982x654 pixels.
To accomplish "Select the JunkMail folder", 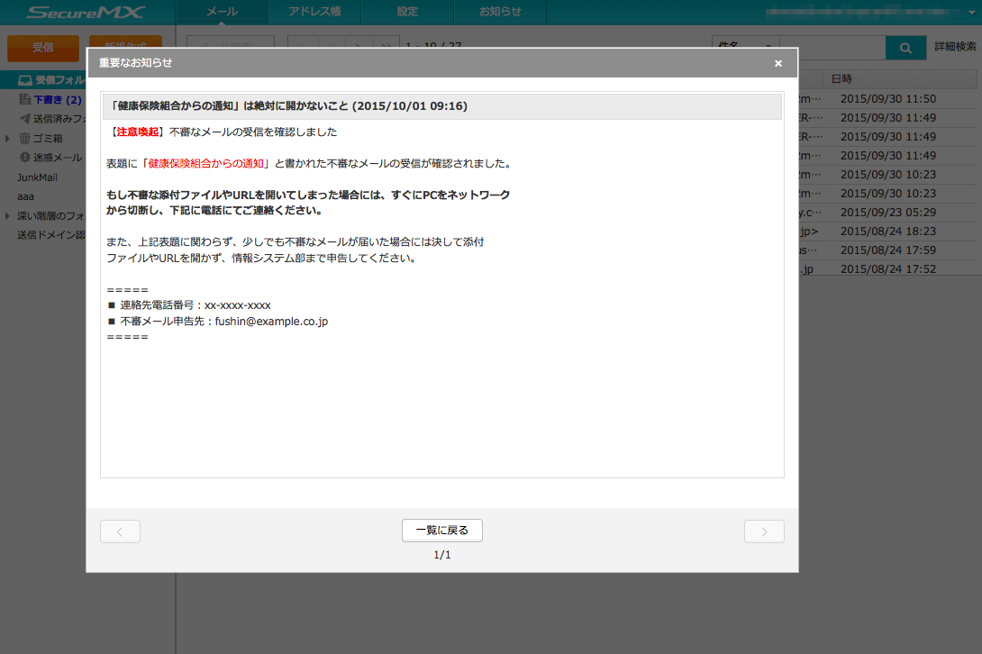I will tap(37, 177).
